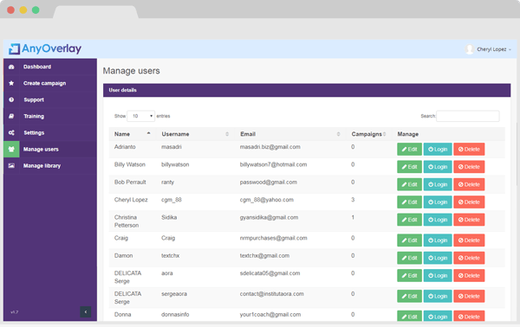Collapse the sidebar with the arrow button
The width and height of the screenshot is (520, 327).
tap(86, 311)
